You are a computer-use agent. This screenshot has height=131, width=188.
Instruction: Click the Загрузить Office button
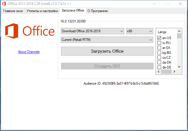coord(107,51)
